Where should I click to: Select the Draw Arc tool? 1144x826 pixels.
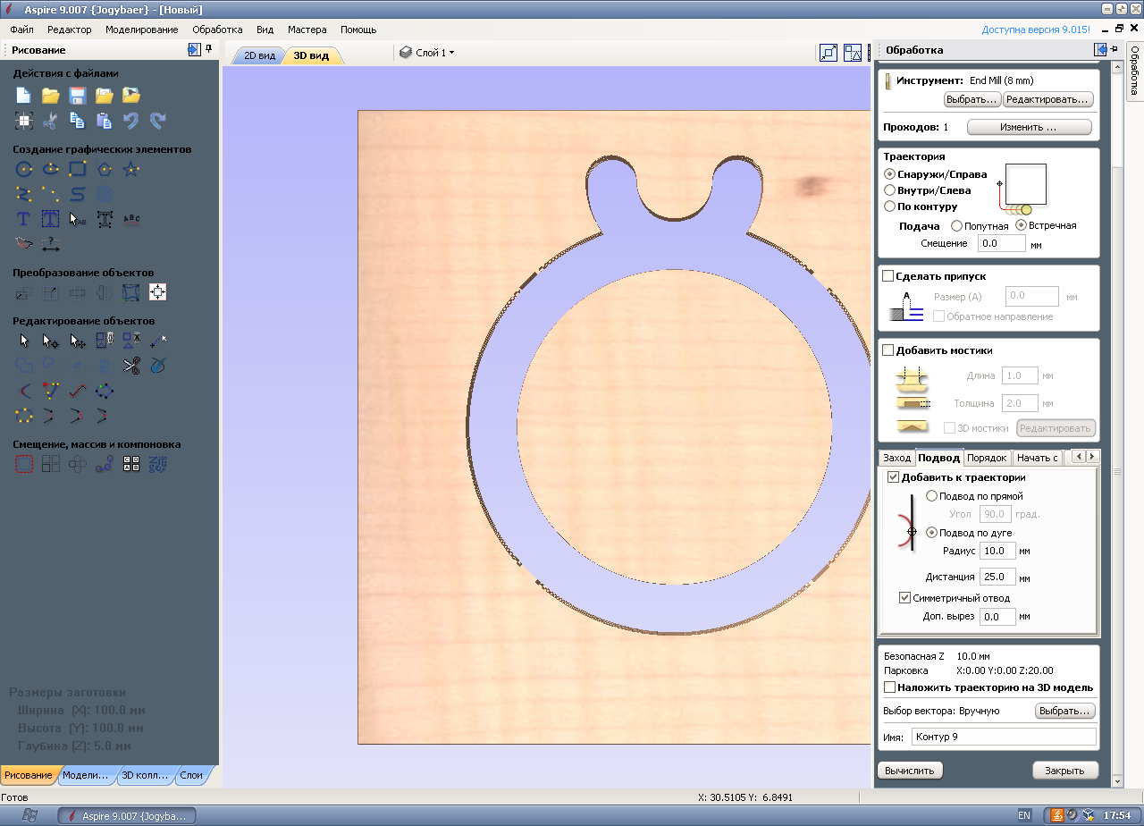tap(51, 193)
